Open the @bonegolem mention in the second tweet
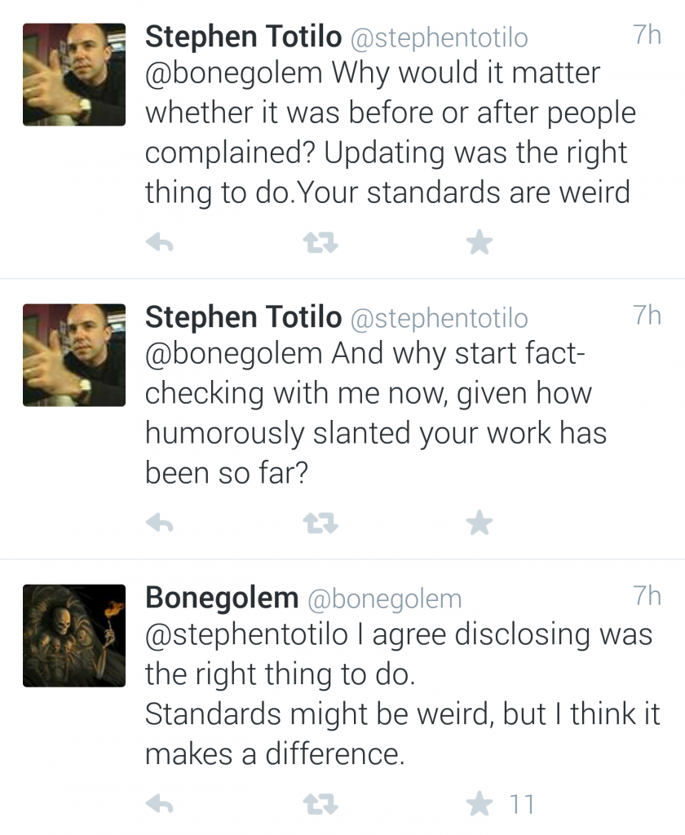Image resolution: width=685 pixels, height=835 pixels. [234, 354]
